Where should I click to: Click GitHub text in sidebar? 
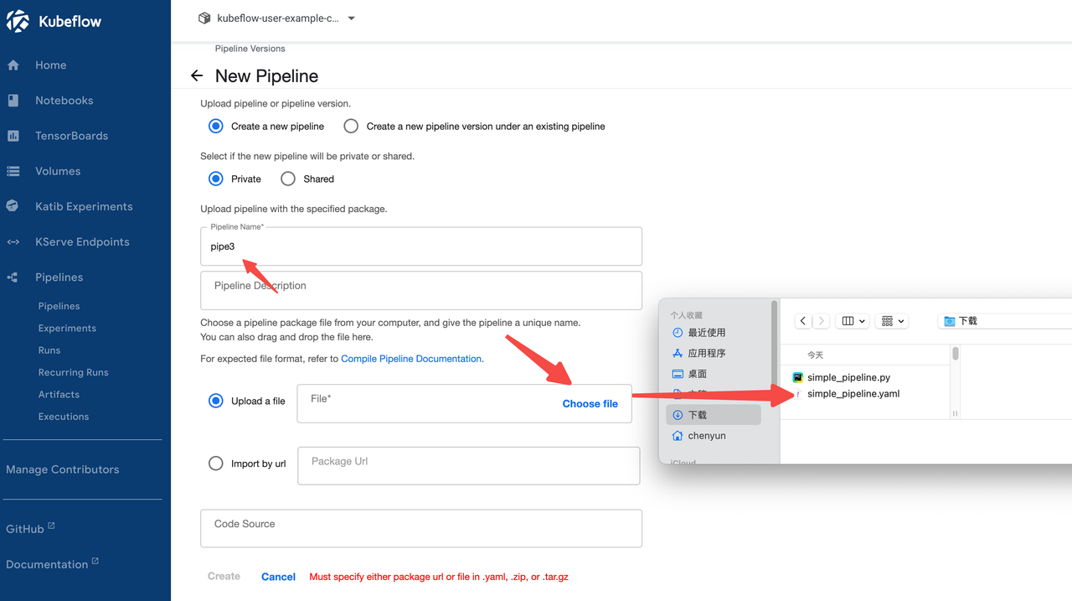[x=25, y=529]
